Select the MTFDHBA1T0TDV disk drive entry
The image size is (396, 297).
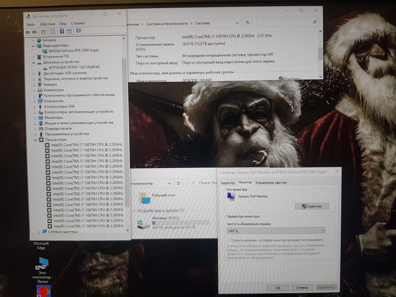tap(74, 67)
